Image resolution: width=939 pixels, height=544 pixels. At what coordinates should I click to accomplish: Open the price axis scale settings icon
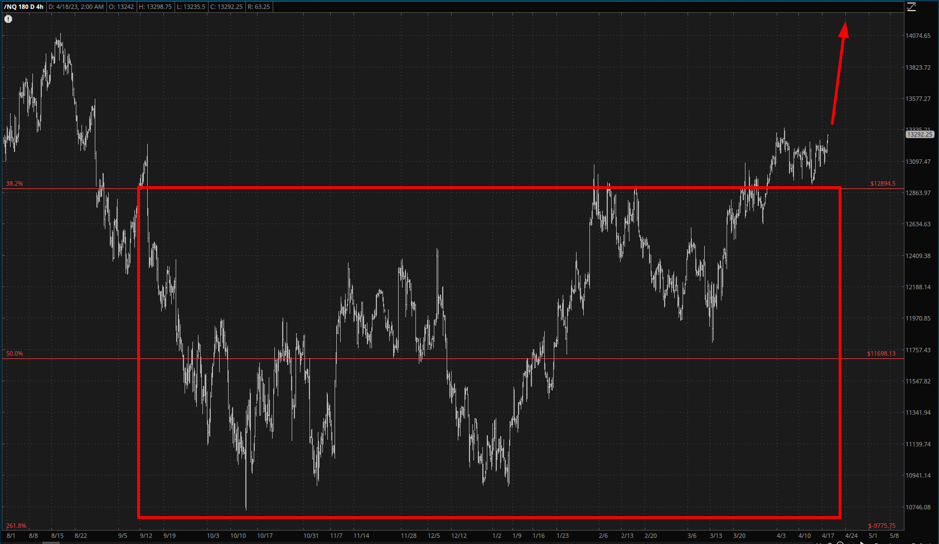click(911, 7)
